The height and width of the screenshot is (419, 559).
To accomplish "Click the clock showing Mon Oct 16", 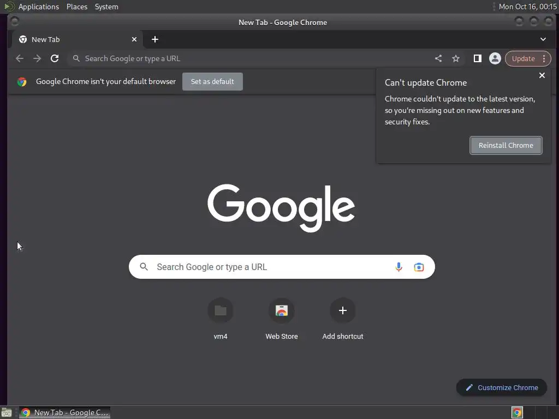I will (528, 7).
